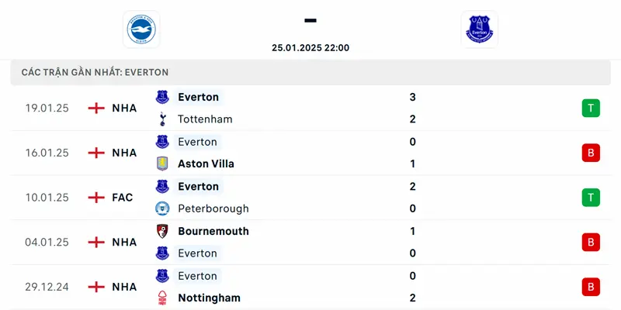
Task: Click the Nottingham Forest team crest
Action: click(162, 298)
